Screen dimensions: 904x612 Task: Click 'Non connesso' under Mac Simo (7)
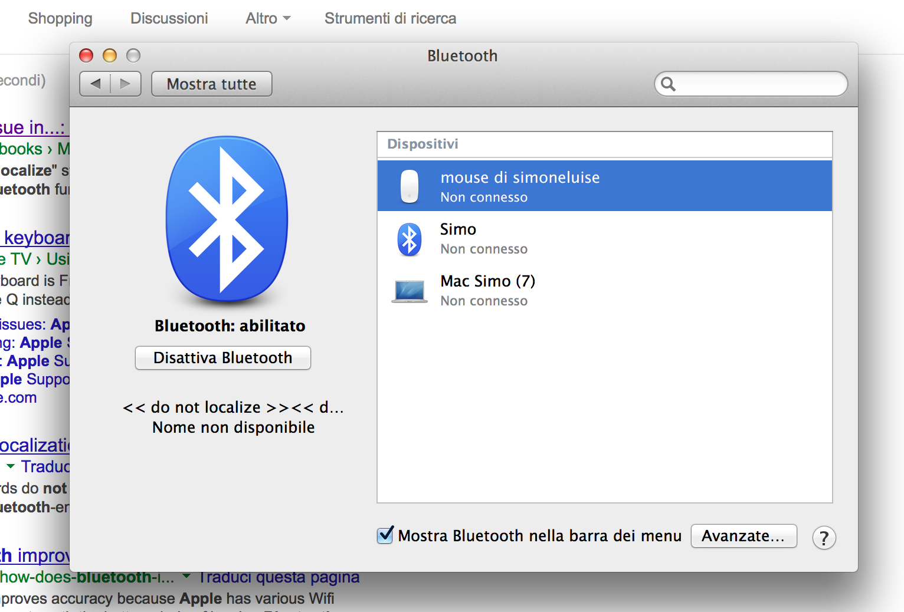(484, 301)
